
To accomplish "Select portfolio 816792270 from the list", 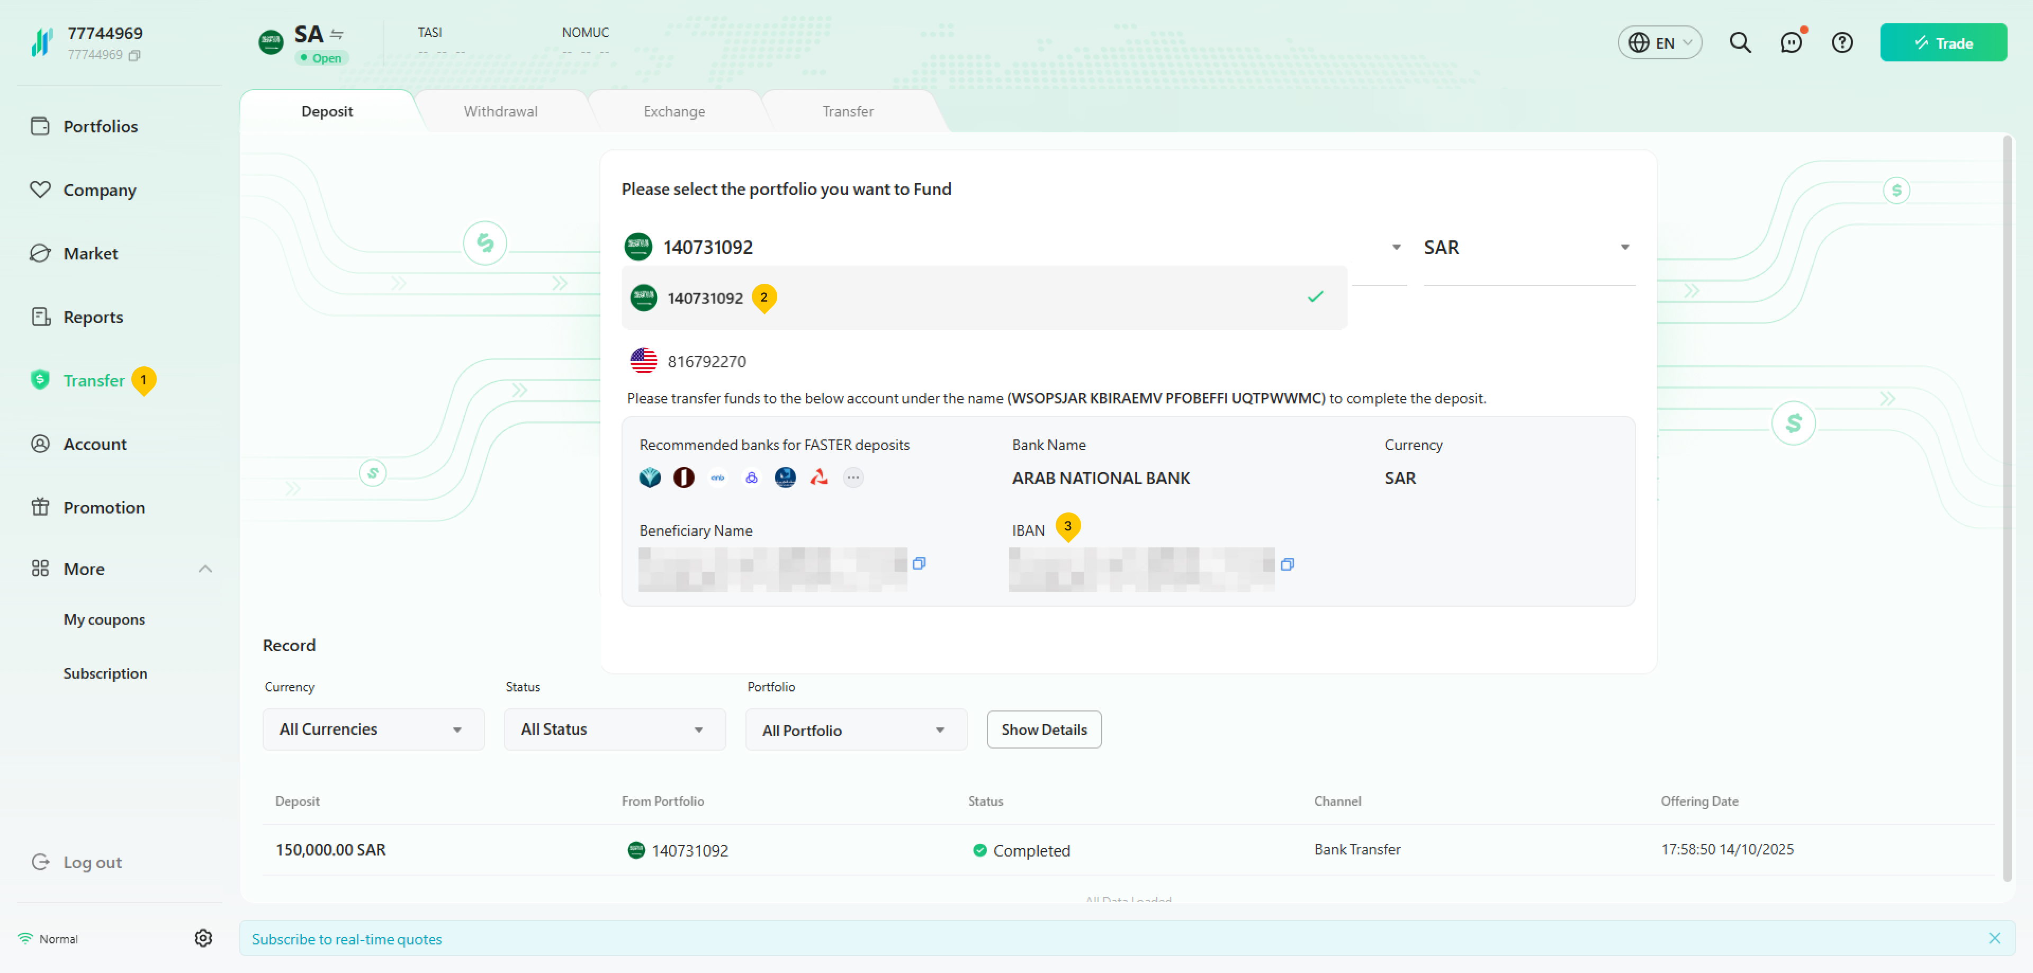I will 706,362.
